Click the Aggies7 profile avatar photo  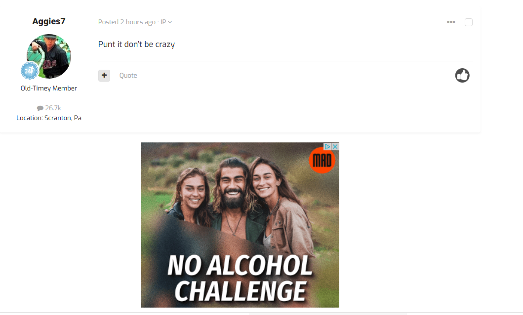coord(49,56)
